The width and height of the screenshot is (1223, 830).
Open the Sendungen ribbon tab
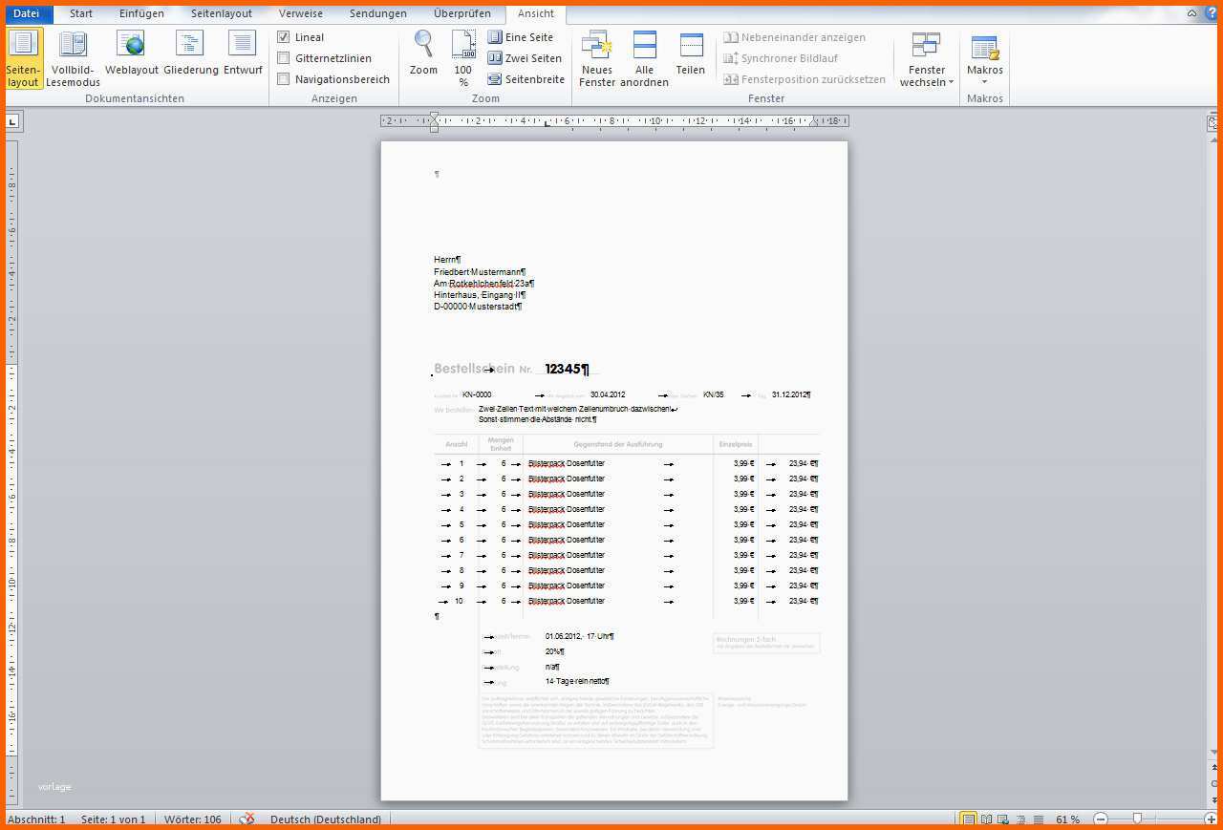pyautogui.click(x=378, y=13)
